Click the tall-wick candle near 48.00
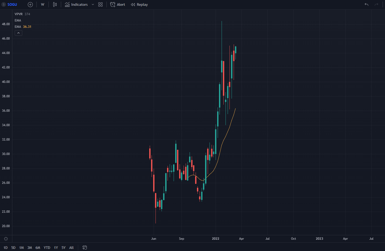This screenshot has height=251, width=385. 222,66
